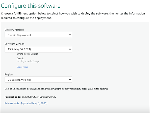
Task: Click 'running on m5d.2xlarge' text
Action: (28, 61)
